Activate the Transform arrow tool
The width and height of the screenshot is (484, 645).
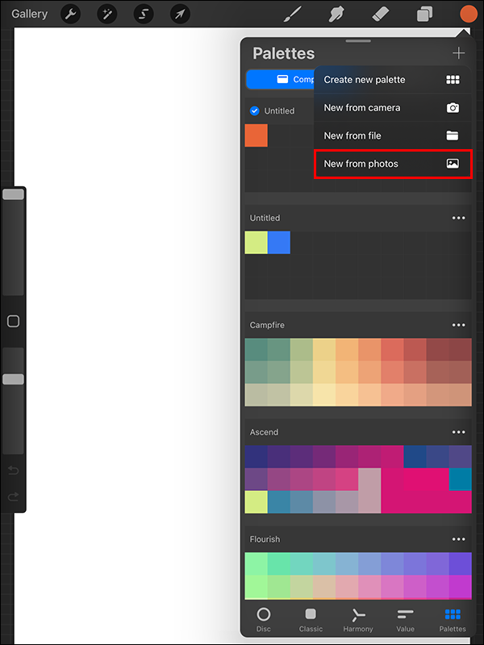(180, 15)
